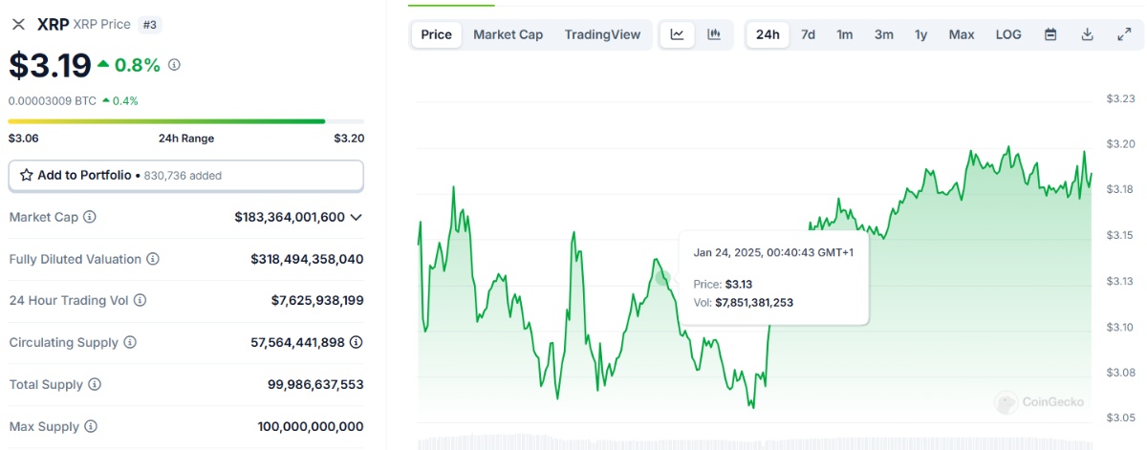Switch to candlestick chart view
The image size is (1147, 450).
pos(714,34)
